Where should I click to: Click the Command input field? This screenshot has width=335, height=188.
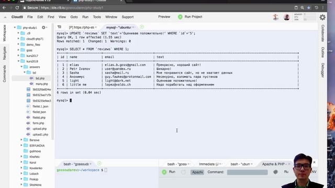pyautogui.click(x=248, y=172)
